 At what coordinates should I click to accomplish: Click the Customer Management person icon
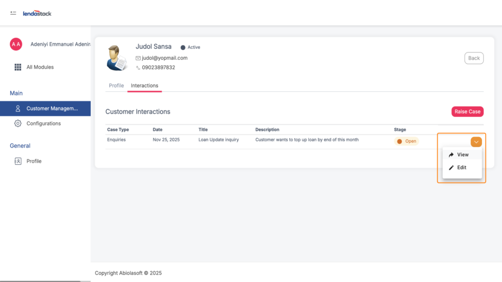[x=18, y=108]
